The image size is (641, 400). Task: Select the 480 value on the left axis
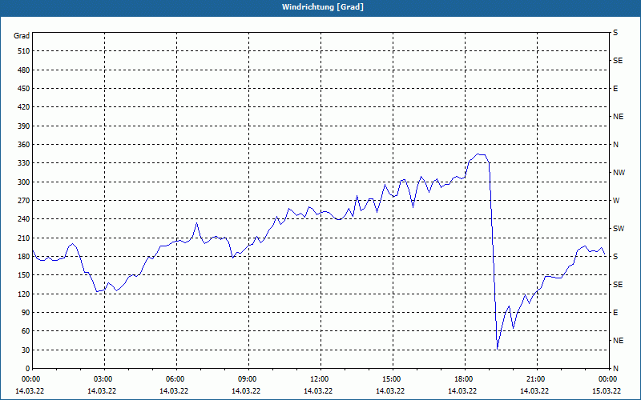pos(24,70)
